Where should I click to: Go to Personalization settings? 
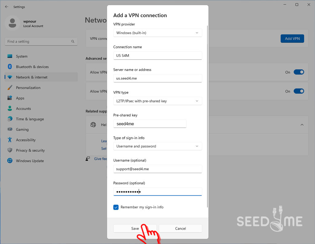pos(41,88)
